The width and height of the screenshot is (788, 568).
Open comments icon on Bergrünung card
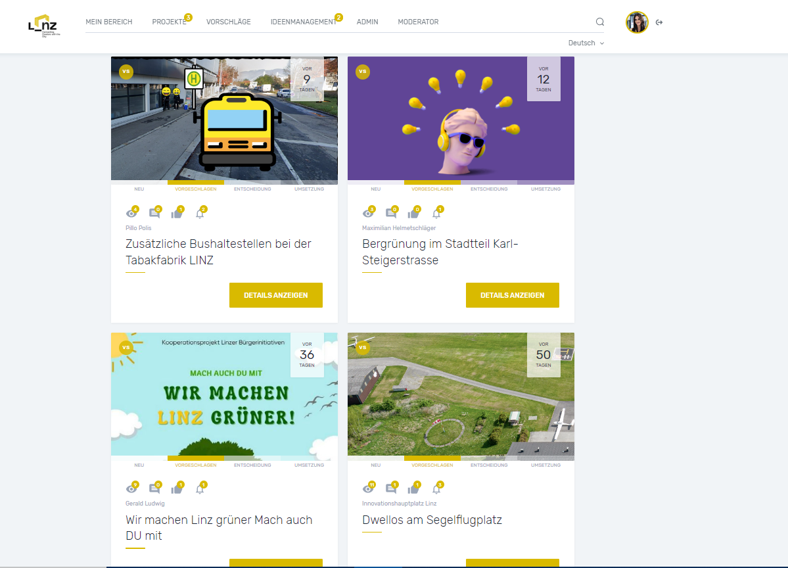point(390,213)
